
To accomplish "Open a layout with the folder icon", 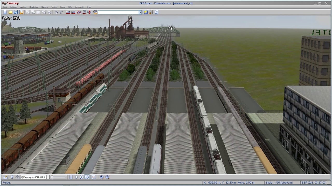I will (10, 12).
